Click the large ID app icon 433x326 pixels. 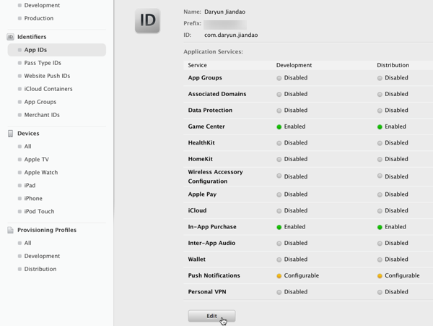147,21
